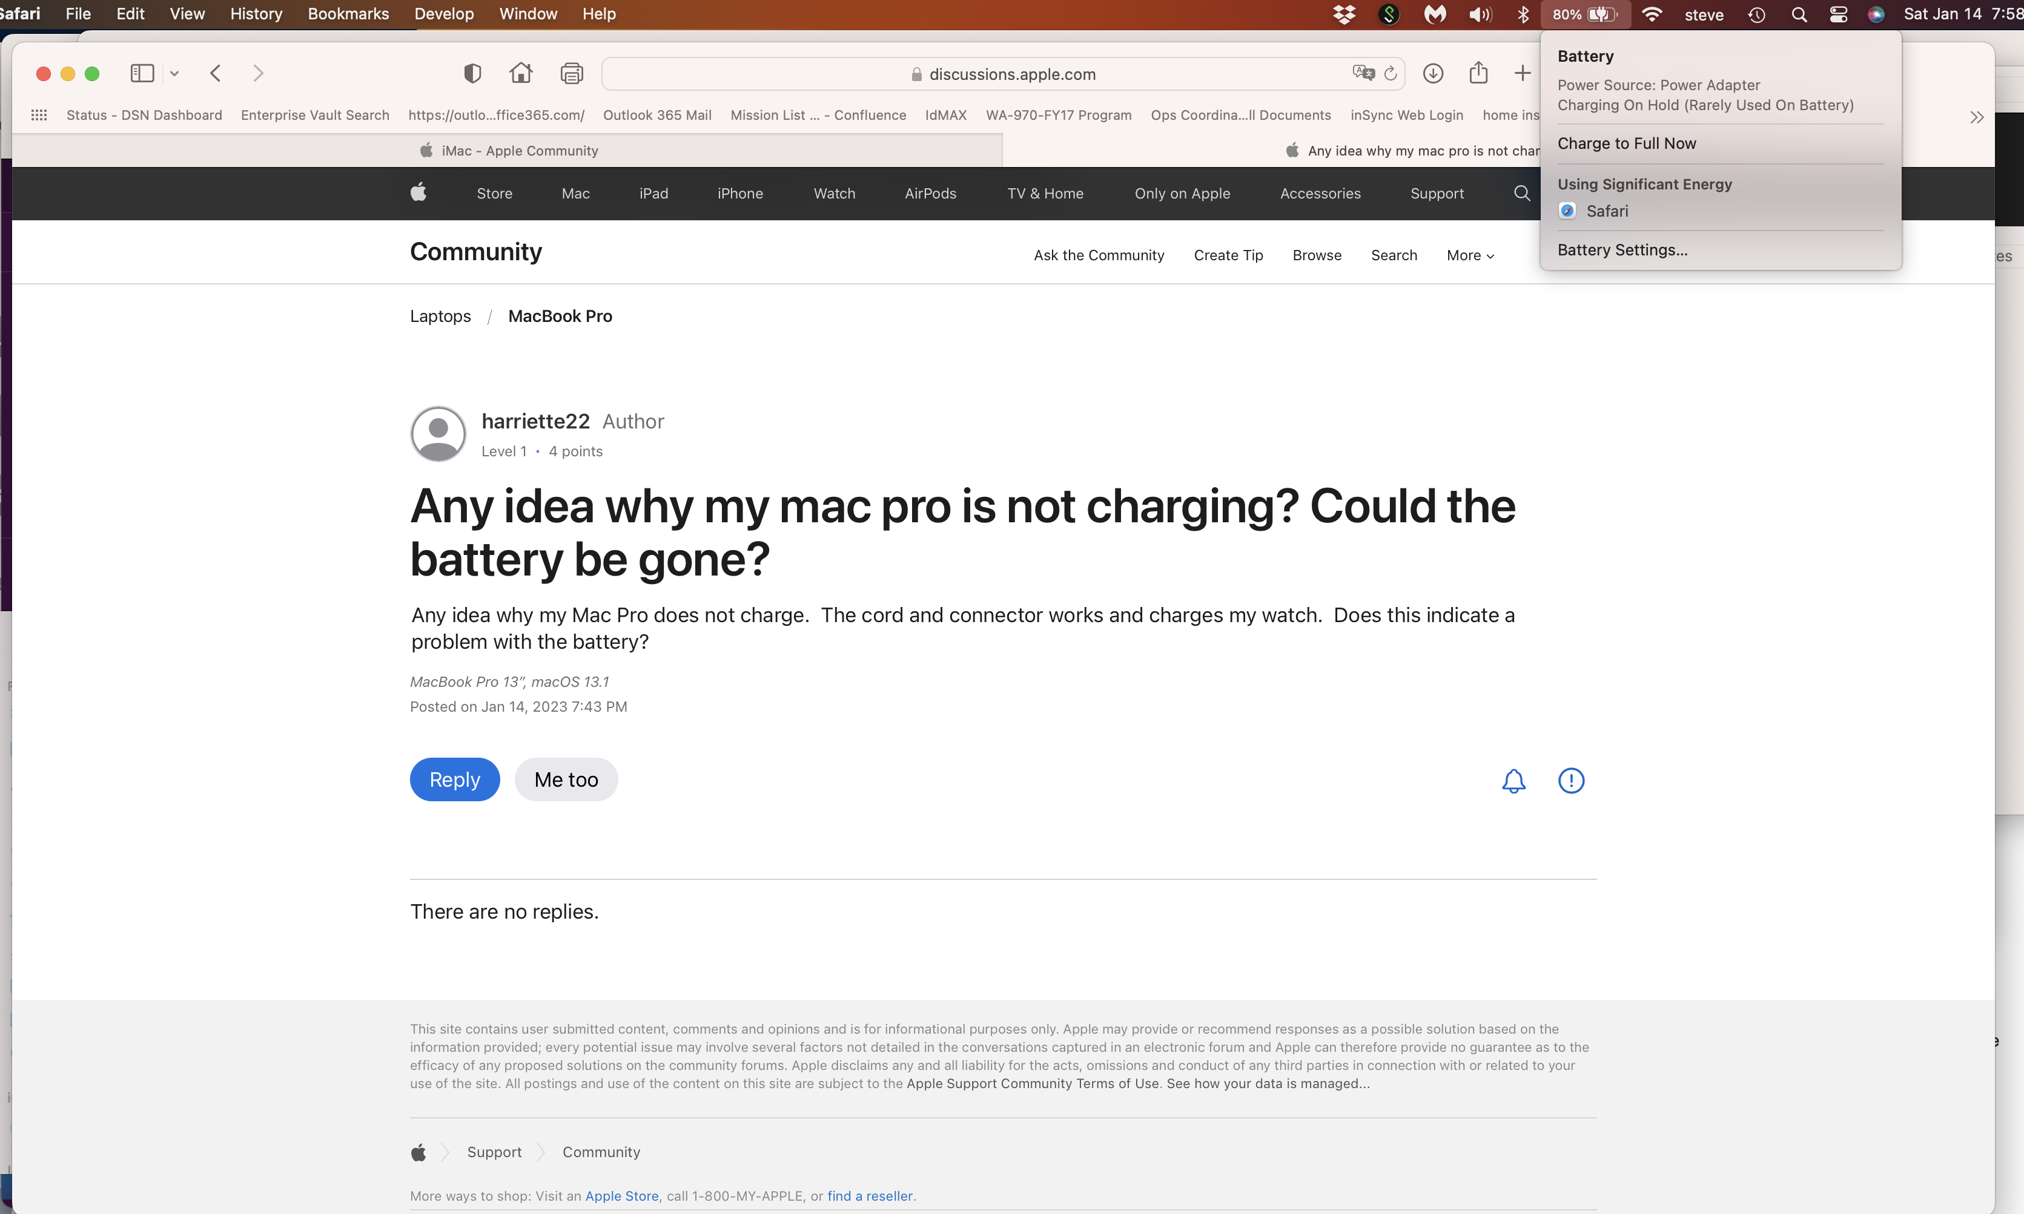Go to the homepage using the home icon
This screenshot has height=1214, width=2024.
[x=520, y=73]
